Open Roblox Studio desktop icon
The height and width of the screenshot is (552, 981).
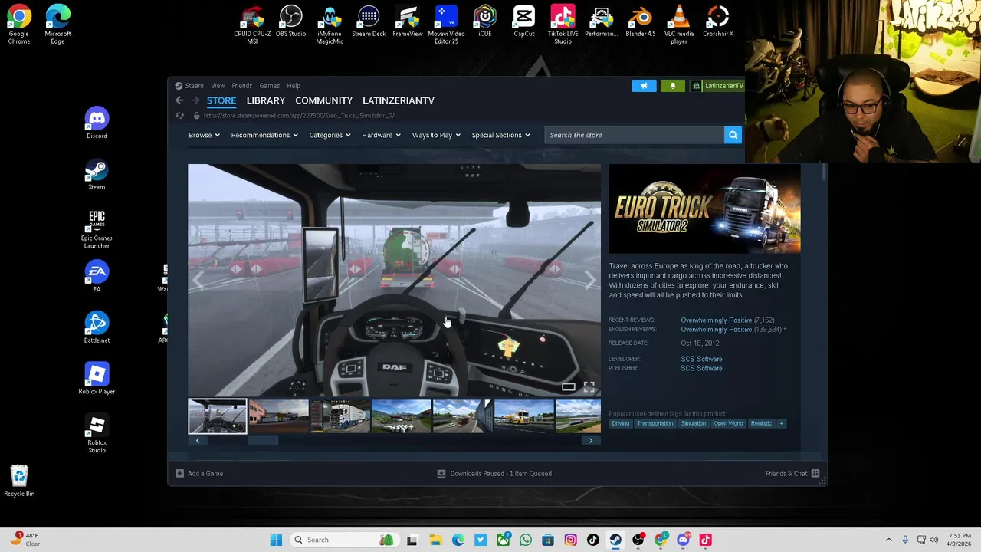tap(97, 434)
